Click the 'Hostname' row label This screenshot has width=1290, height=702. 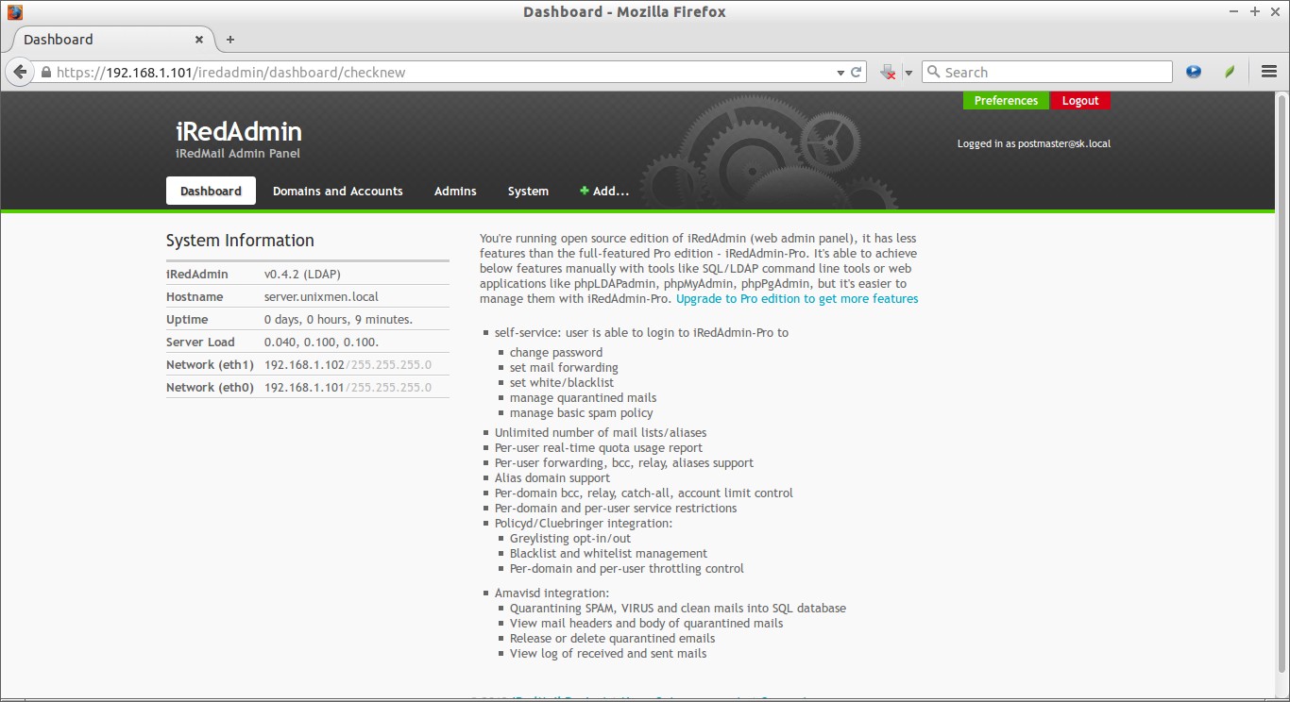tap(195, 296)
